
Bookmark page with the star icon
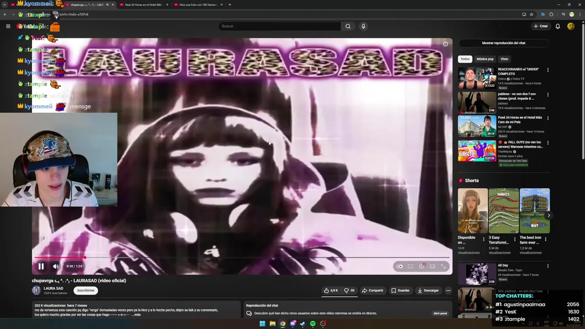coord(532,14)
